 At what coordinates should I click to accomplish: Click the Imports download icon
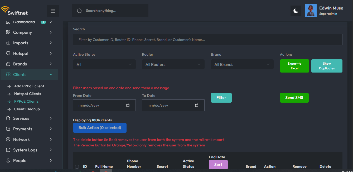click(8, 43)
